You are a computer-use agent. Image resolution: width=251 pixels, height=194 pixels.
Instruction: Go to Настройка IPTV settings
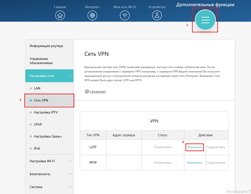[x=46, y=113]
